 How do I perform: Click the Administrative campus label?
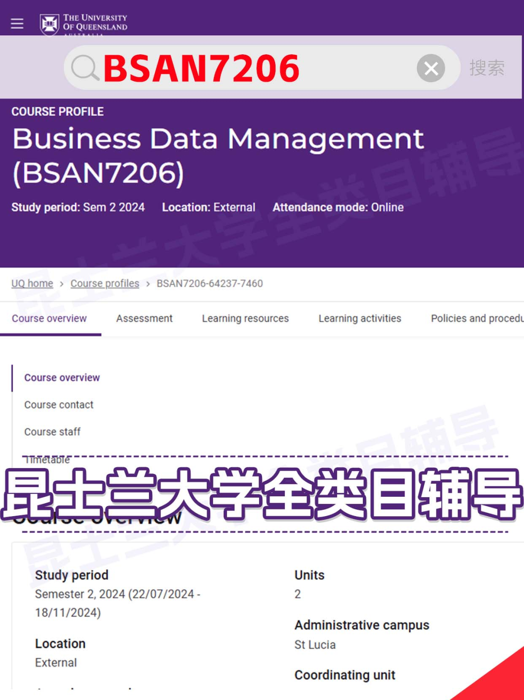(x=361, y=625)
